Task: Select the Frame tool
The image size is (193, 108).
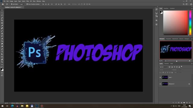Action: tap(2, 23)
